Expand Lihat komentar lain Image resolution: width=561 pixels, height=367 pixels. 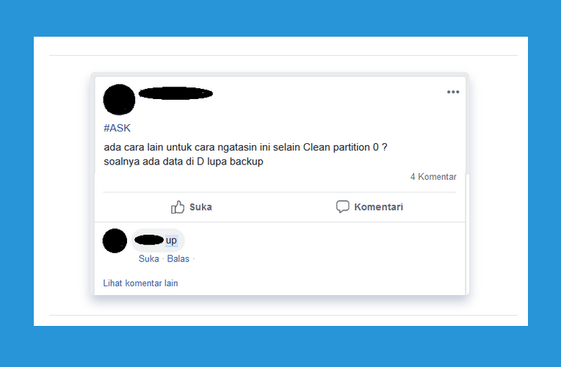tap(140, 283)
